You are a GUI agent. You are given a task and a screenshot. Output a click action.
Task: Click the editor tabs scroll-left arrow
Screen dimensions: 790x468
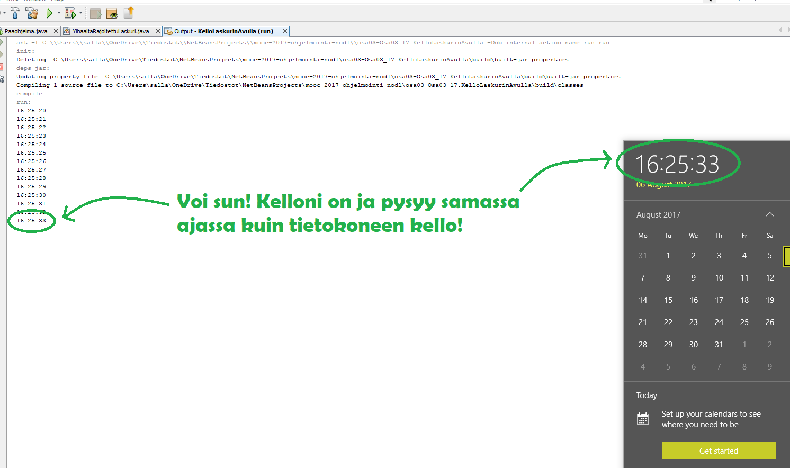(x=780, y=30)
